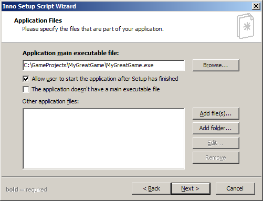Click the disabled Remove button
This screenshot has width=263, height=201.
point(216,157)
